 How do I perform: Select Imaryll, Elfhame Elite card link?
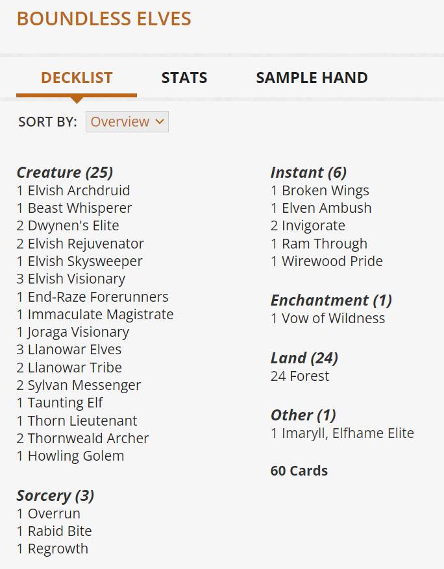pos(348,433)
